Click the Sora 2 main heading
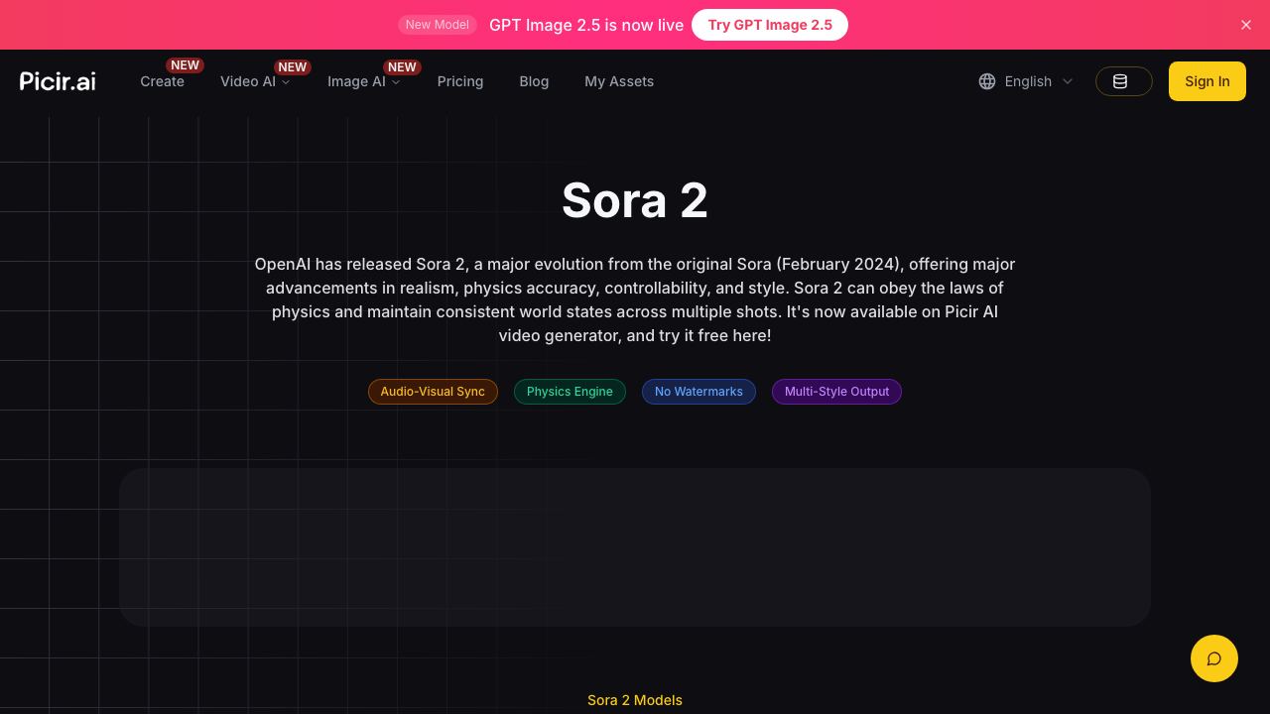 click(635, 200)
